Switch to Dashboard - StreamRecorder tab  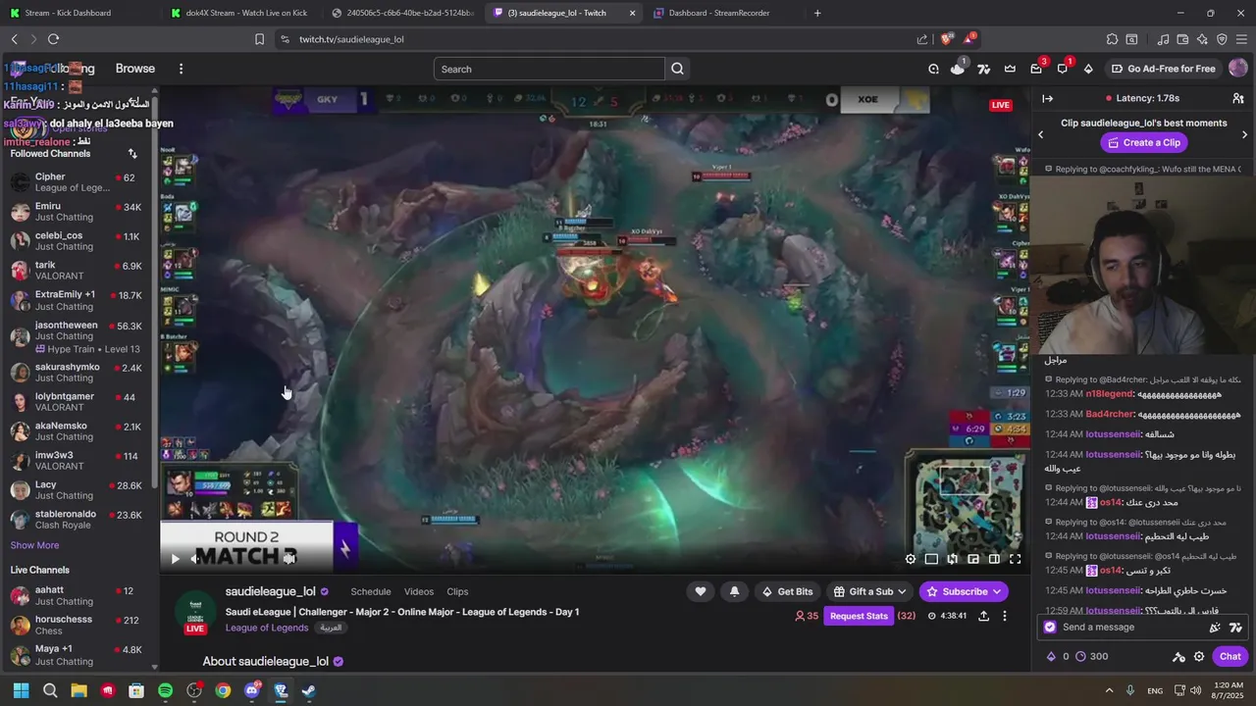[721, 13]
